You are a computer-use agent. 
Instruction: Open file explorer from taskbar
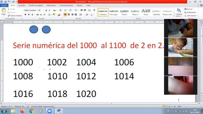[x=13, y=111]
